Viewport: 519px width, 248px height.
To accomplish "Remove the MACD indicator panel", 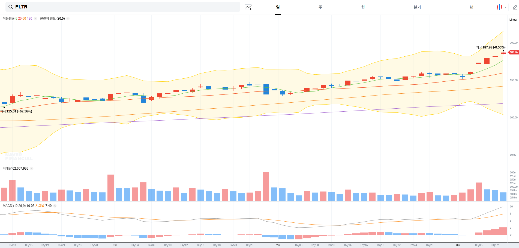I will 55,206.
